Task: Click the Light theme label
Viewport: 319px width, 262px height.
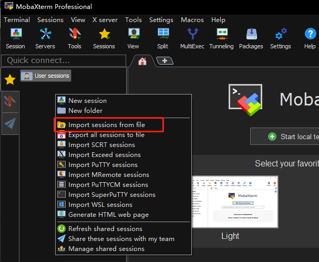Action: click(x=230, y=236)
